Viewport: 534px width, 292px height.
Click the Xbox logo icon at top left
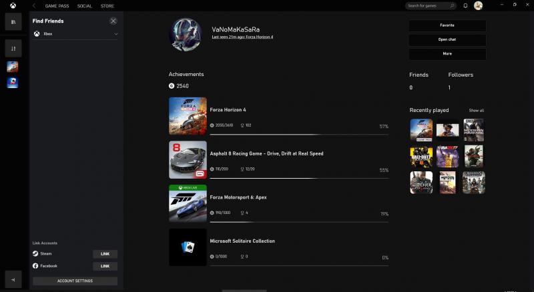tap(13, 5)
